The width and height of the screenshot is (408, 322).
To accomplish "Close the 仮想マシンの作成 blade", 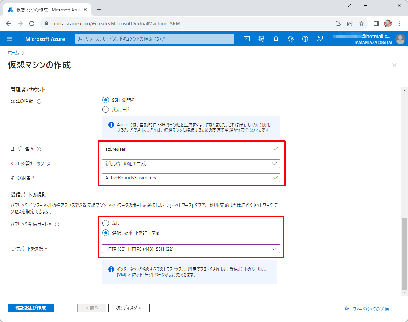I will [394, 65].
